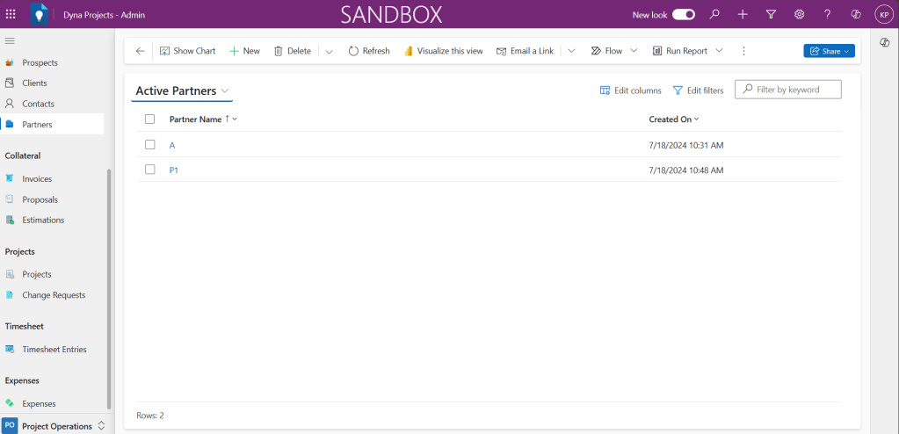Screen dimensions: 899x434
Task: Open the app launcher waffle icon
Action: [x=11, y=14]
